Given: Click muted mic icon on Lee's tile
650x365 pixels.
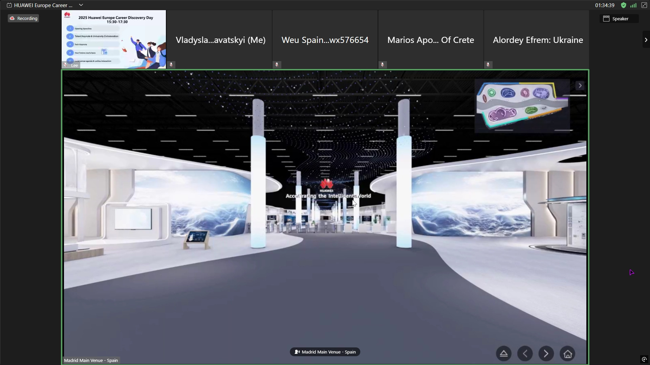Looking at the screenshot, I should tap(65, 65).
